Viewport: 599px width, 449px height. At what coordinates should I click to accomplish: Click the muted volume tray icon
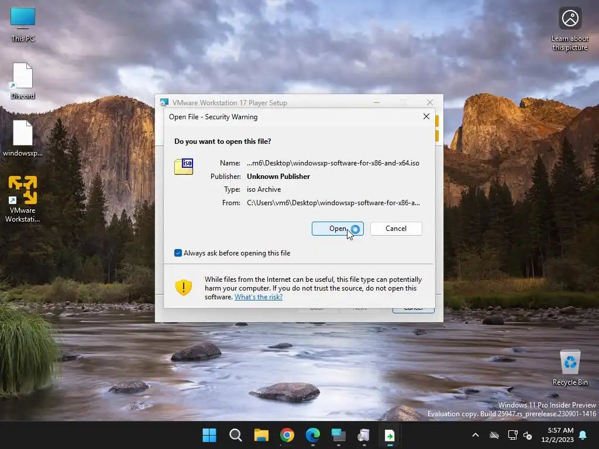(528, 435)
